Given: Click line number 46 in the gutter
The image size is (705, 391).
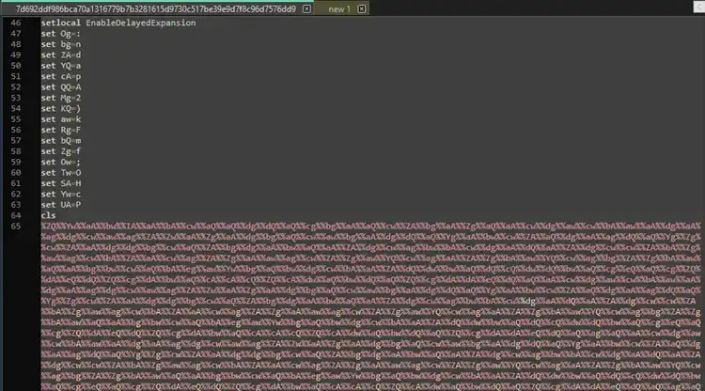Looking at the screenshot, I should (x=15, y=23).
